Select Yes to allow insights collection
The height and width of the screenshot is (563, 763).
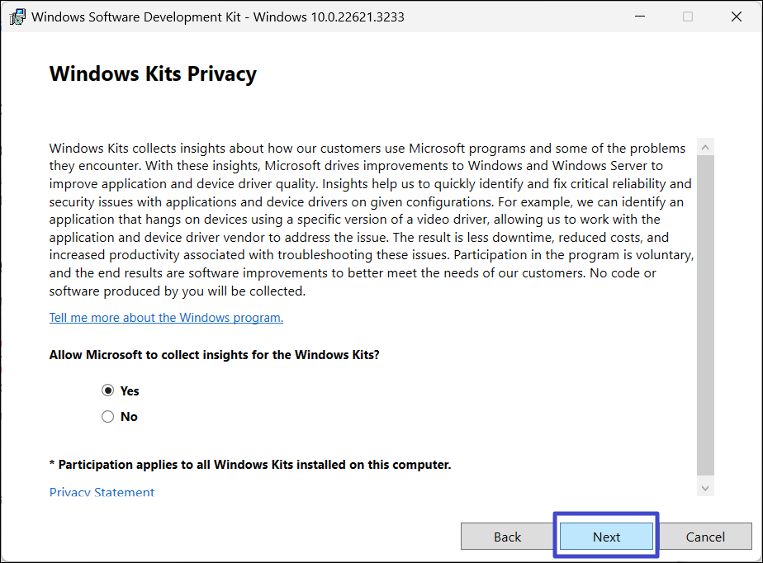(x=107, y=391)
